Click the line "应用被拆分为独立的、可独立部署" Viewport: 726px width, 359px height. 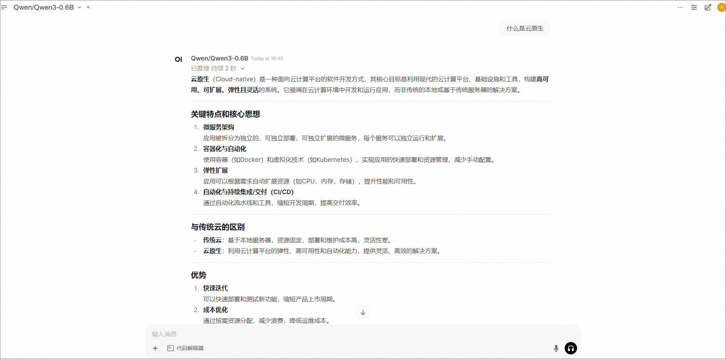click(x=326, y=138)
